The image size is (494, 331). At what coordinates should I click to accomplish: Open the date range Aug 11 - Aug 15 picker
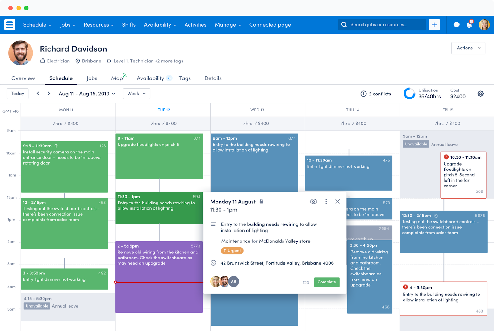click(x=87, y=94)
